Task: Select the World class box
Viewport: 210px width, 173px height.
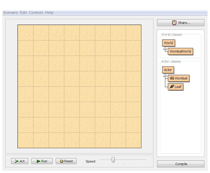Action: click(x=168, y=43)
